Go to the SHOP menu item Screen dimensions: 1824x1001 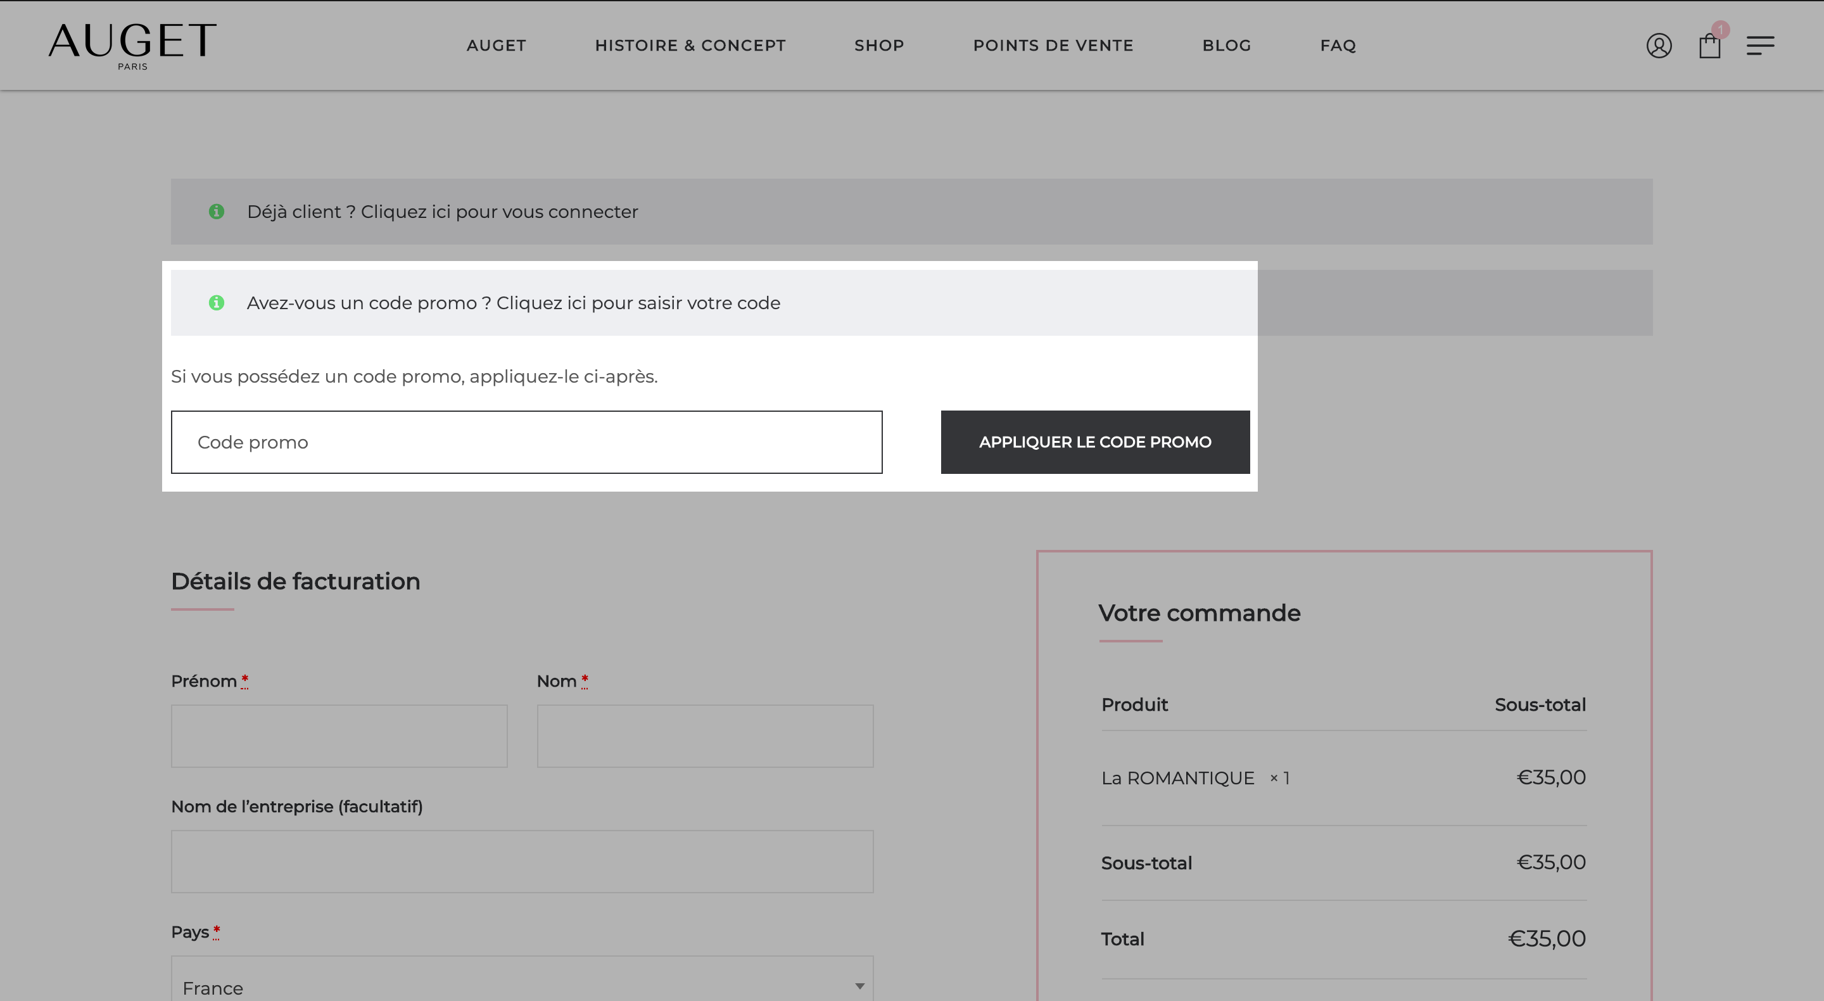[x=878, y=46]
